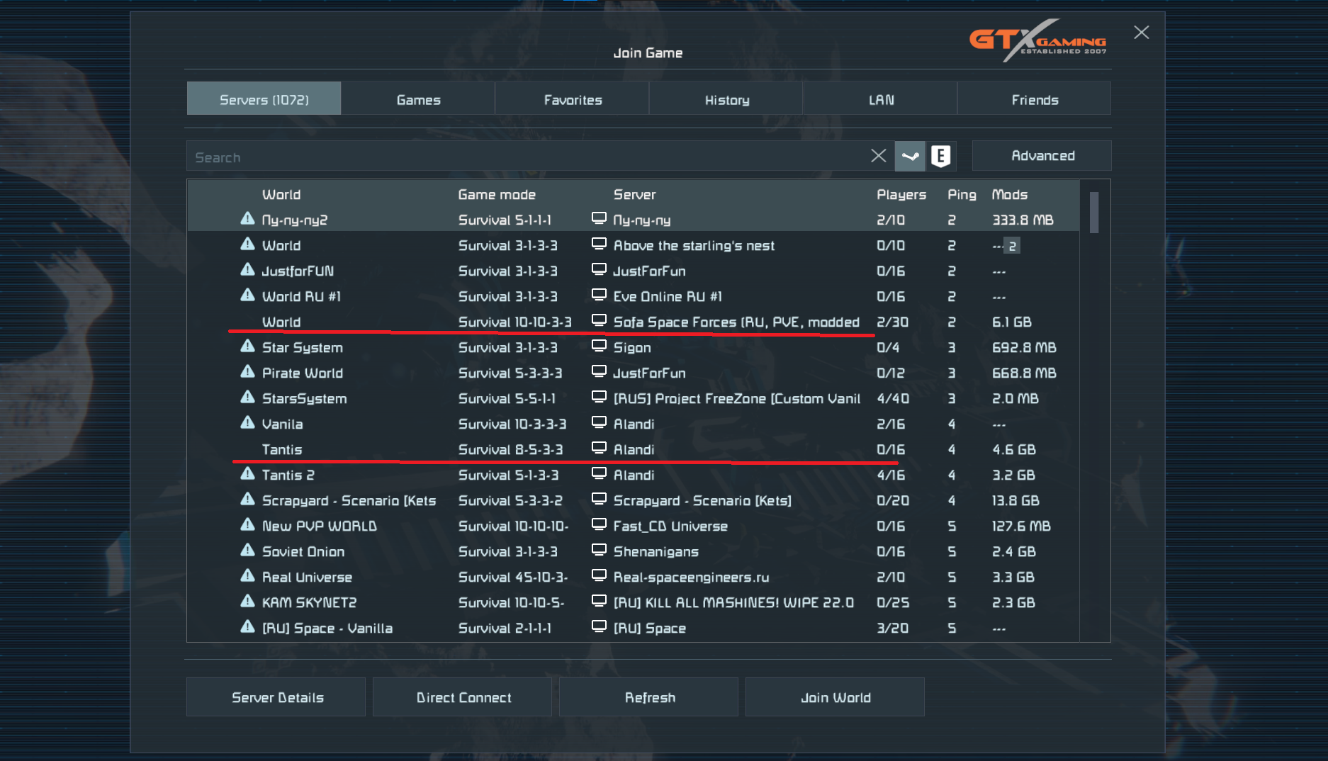
Task: Click the Direct Connect button
Action: coord(463,697)
